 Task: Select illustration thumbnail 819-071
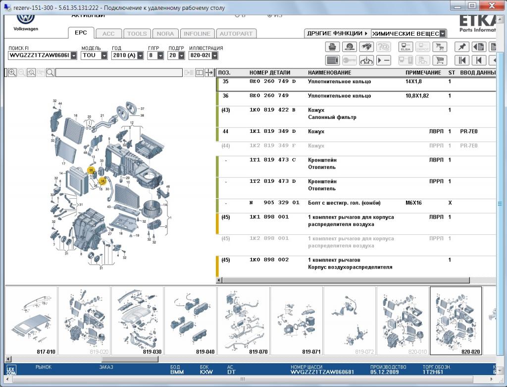click(296, 321)
